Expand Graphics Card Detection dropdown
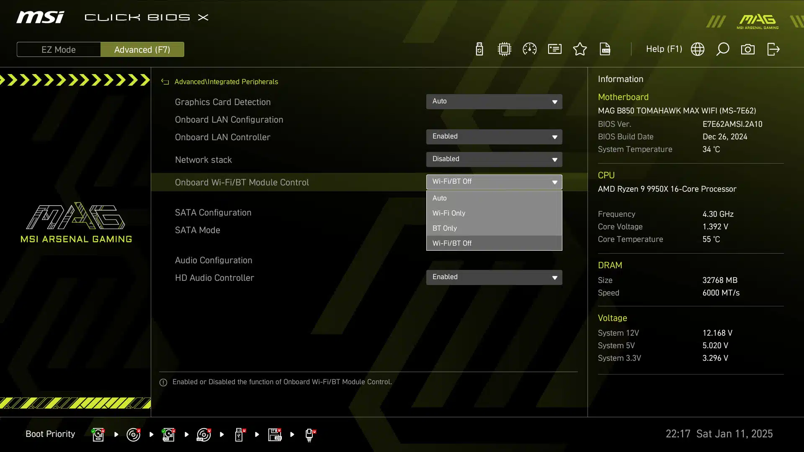 coord(494,102)
